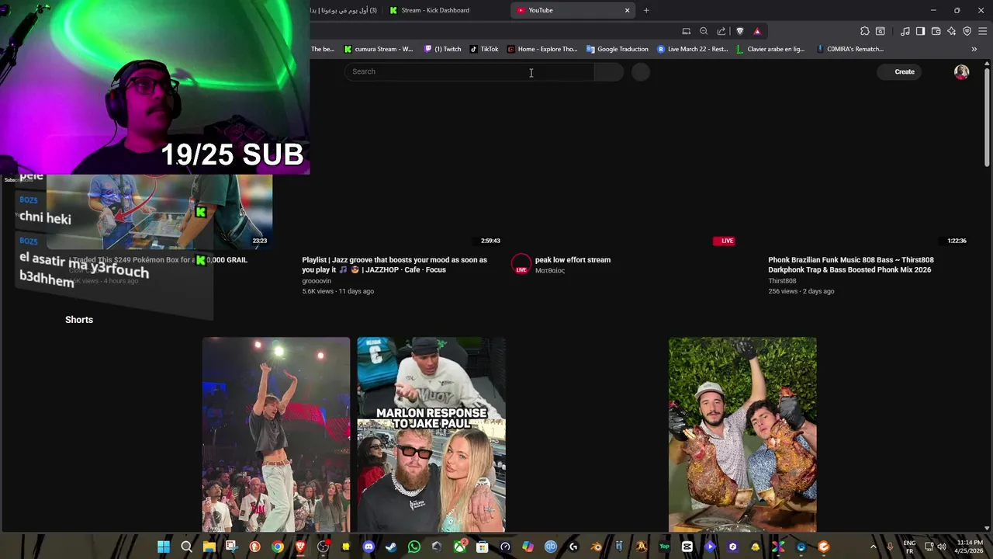Image resolution: width=993 pixels, height=559 pixels.
Task: Open a new browser tab
Action: point(646,10)
